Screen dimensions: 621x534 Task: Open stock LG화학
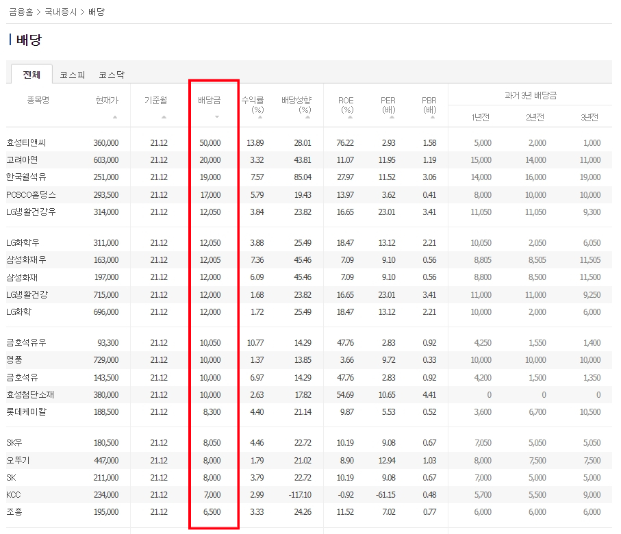(x=18, y=311)
